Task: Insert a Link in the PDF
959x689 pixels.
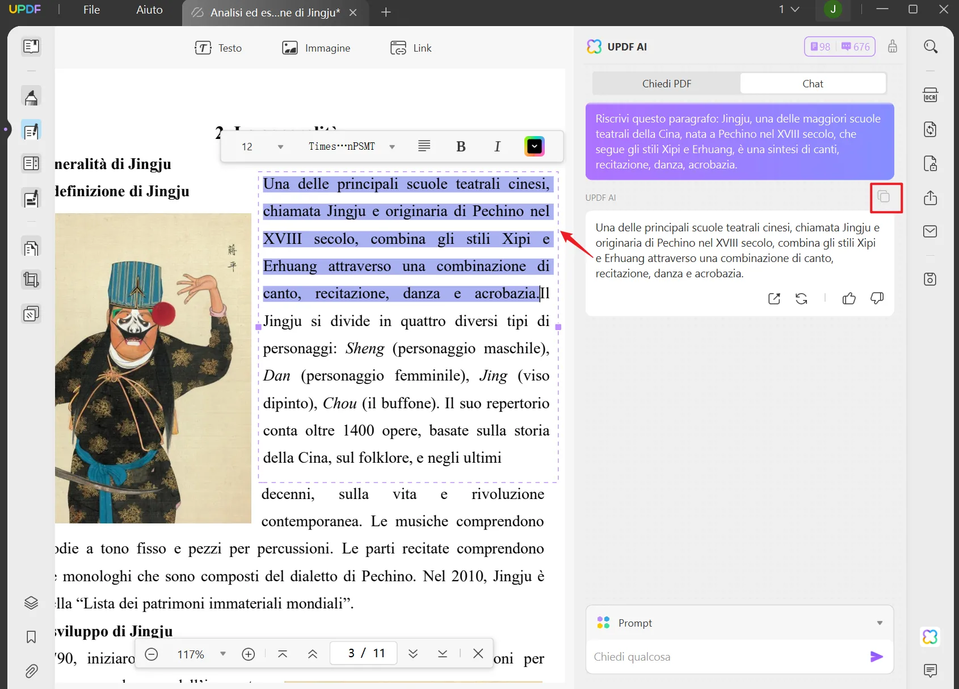Action: point(411,48)
